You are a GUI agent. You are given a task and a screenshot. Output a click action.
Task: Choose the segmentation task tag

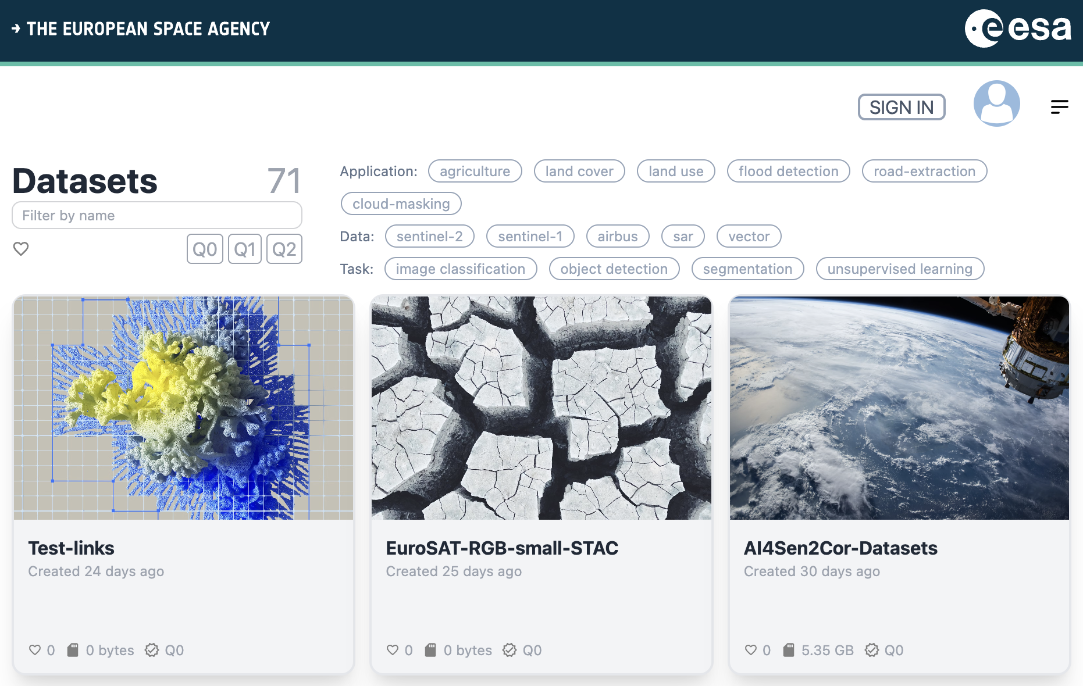point(747,269)
